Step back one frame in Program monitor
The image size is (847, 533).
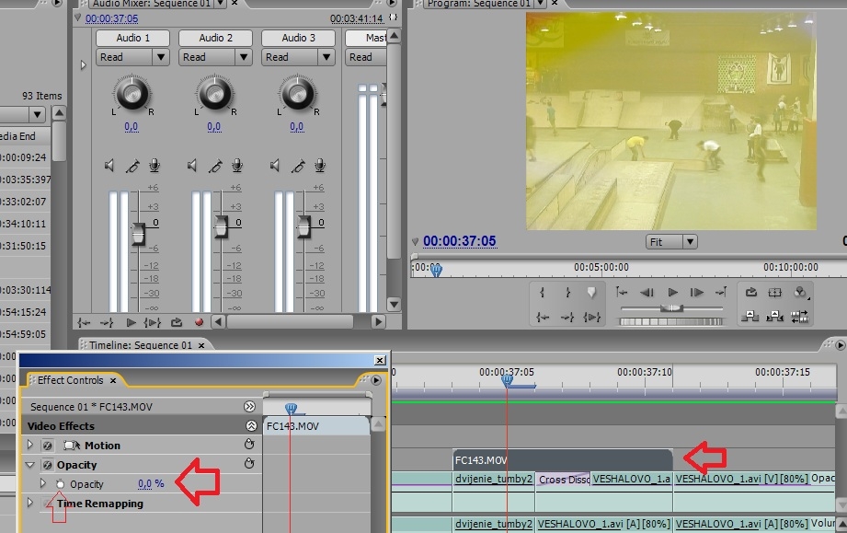(x=647, y=293)
